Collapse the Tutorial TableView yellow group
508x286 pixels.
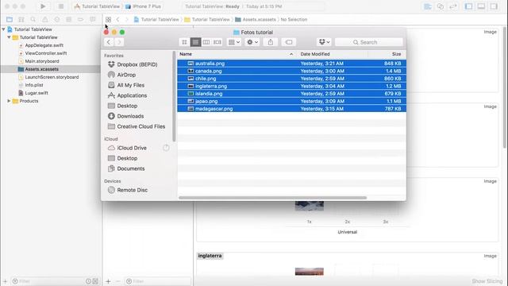coord(9,37)
